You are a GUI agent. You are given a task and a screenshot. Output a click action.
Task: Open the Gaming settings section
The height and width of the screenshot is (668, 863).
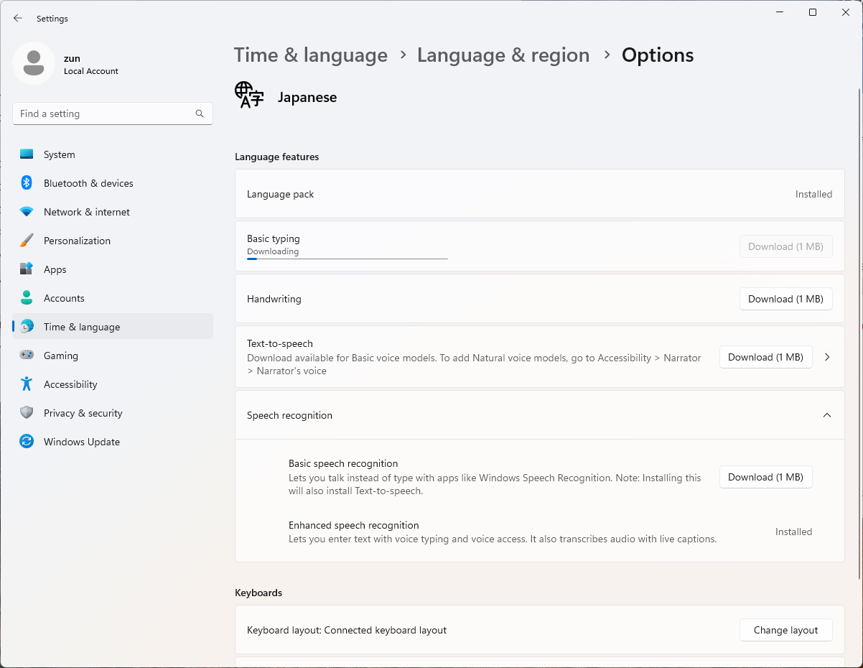tap(113, 356)
